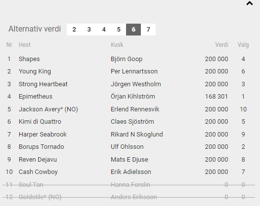Open Jackson Avery* (NO) entry
The image size is (260, 206).
[48, 109]
